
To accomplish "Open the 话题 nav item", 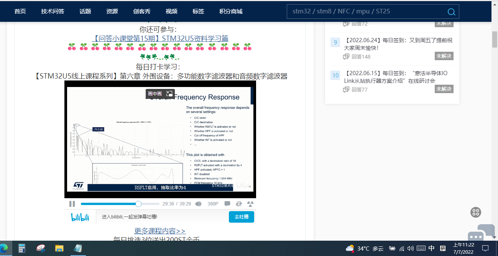I will 85,11.
